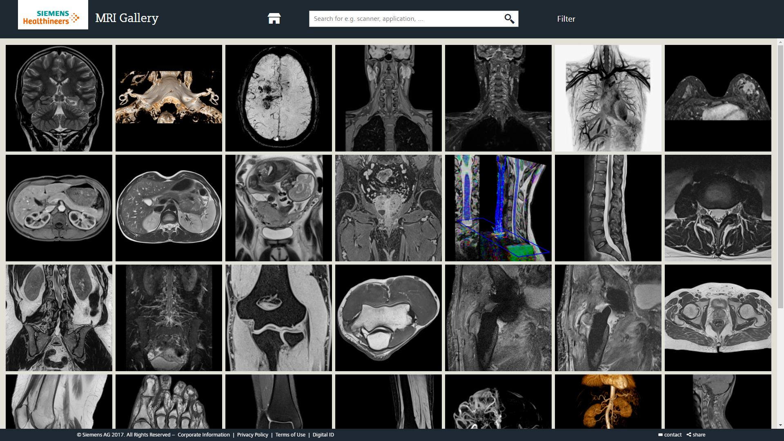This screenshot has height=441, width=784.
Task: Open the Filter options
Action: click(x=566, y=18)
